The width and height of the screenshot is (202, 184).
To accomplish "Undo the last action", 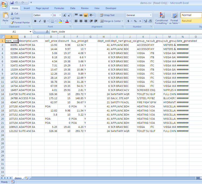I will click(16, 3).
